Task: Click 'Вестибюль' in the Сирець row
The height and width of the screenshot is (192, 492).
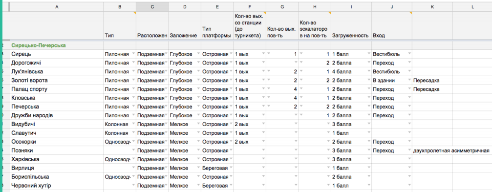Action: click(x=386, y=54)
